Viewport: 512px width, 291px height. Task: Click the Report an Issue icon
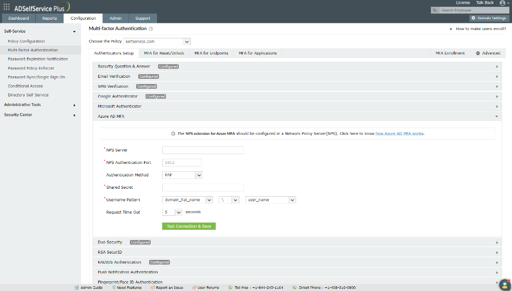tap(152, 287)
